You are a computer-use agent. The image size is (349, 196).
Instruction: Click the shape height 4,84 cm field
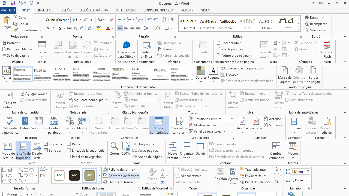pos(298,172)
